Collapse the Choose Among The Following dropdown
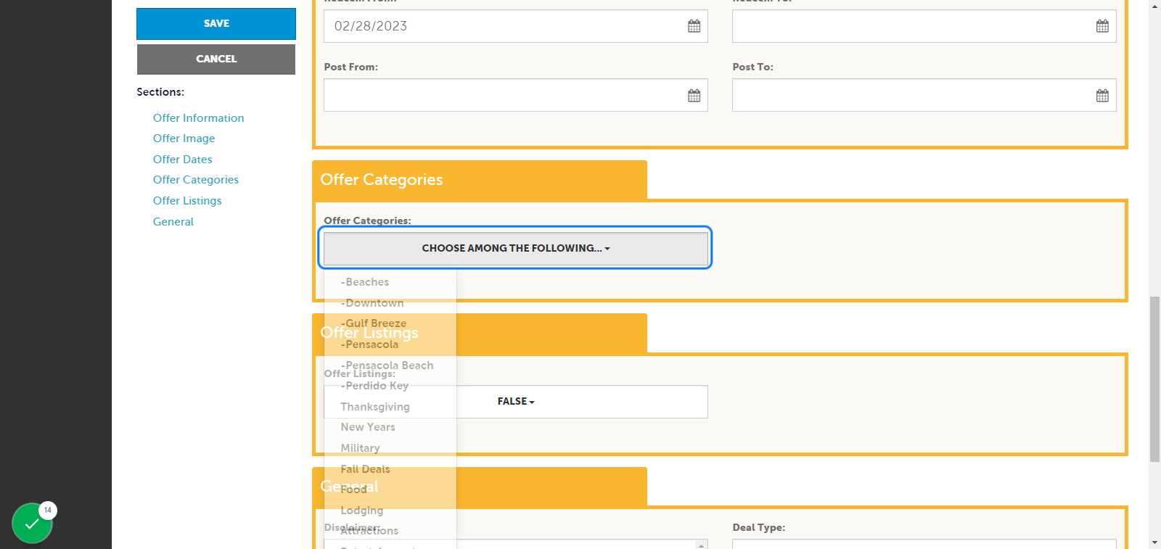 click(516, 248)
